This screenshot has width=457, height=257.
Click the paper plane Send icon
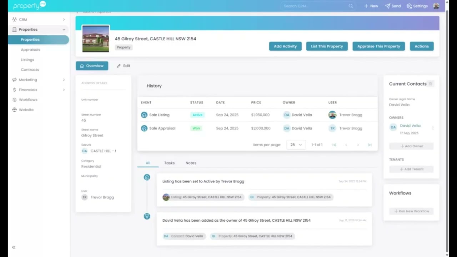tap(387, 6)
